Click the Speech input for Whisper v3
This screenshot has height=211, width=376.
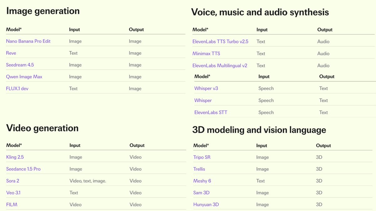point(266,88)
